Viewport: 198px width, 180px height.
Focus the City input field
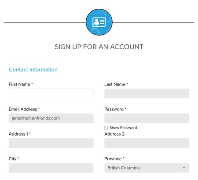click(51, 168)
